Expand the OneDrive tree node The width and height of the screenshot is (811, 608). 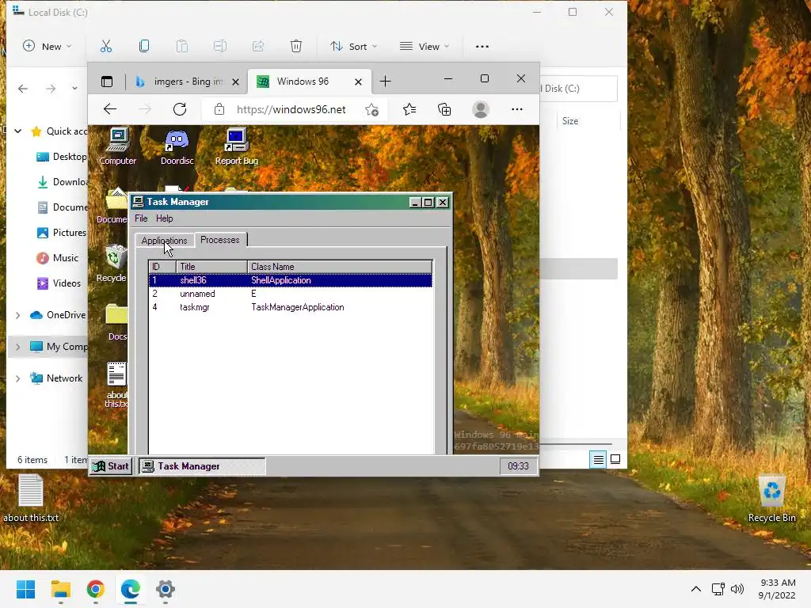click(18, 315)
